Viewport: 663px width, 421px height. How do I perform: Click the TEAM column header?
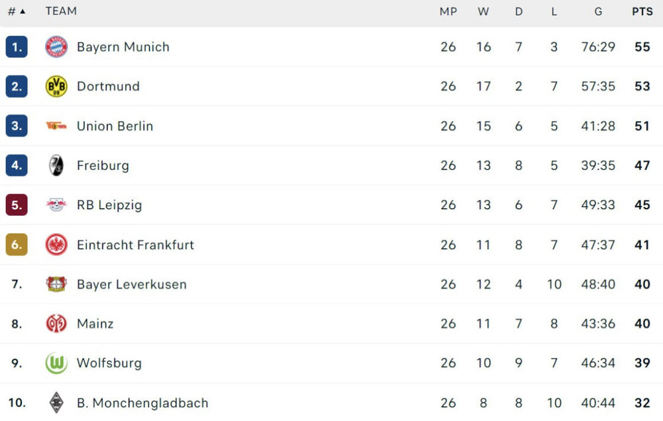pyautogui.click(x=61, y=12)
